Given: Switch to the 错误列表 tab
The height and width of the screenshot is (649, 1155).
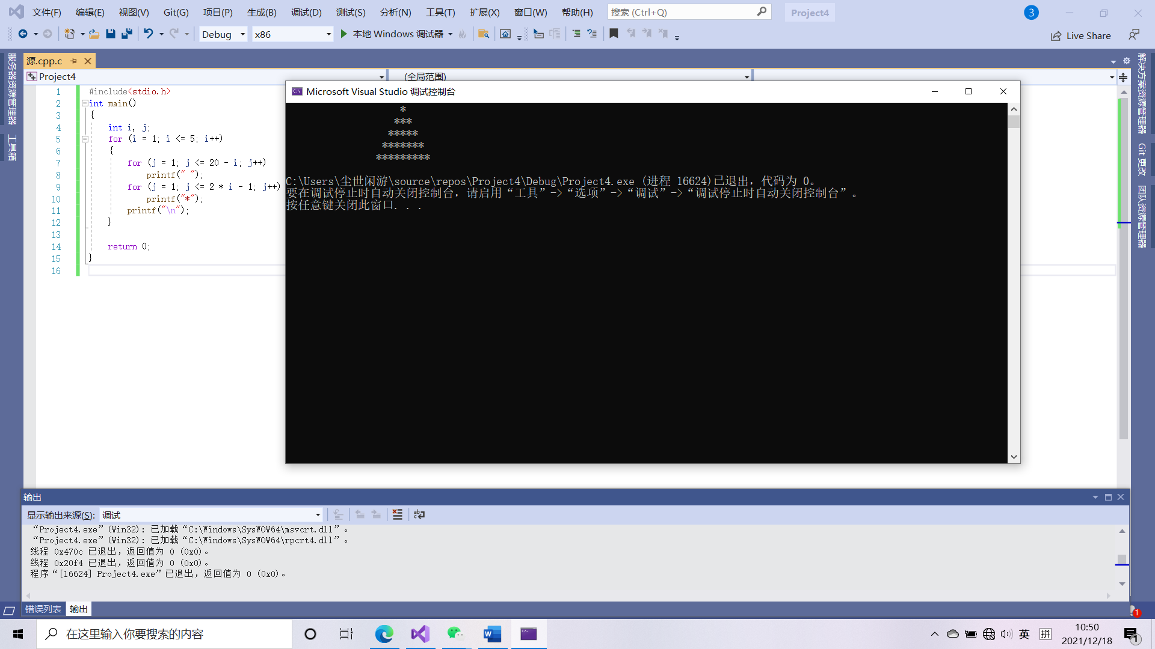Looking at the screenshot, I should click(43, 609).
